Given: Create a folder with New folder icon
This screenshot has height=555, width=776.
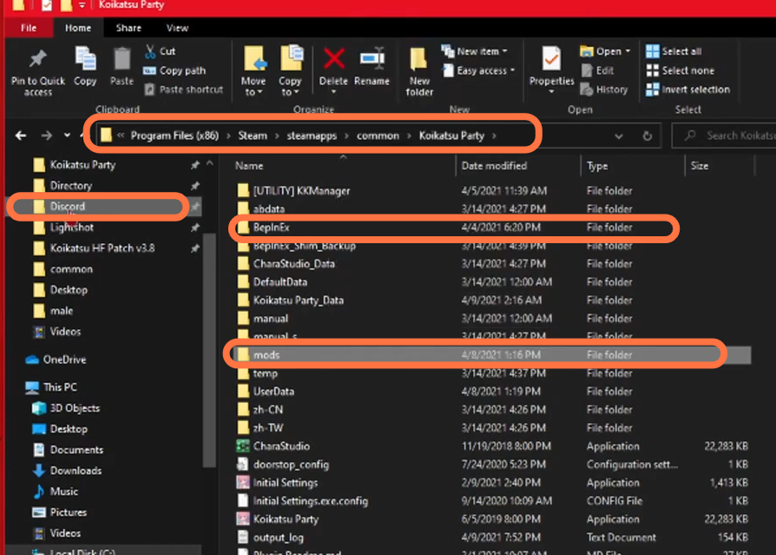Looking at the screenshot, I should (x=418, y=60).
